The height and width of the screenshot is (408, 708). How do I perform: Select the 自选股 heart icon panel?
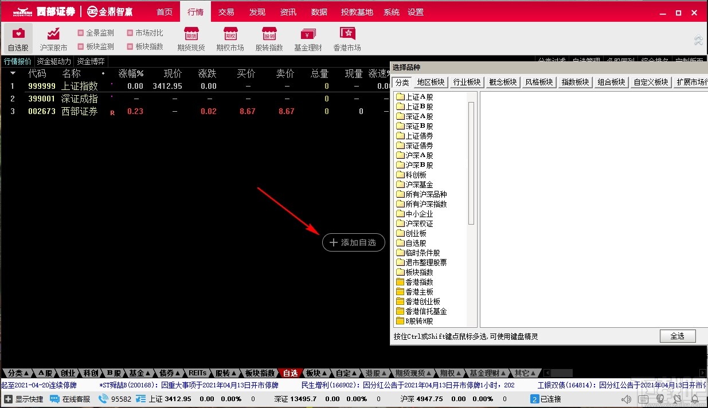(17, 38)
